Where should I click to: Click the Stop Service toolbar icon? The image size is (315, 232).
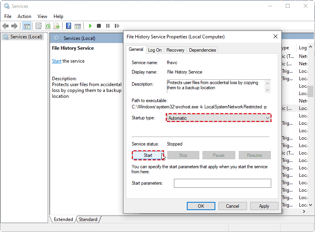[x=99, y=26]
